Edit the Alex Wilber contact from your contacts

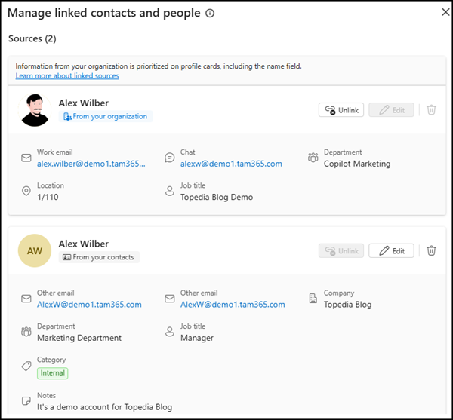[391, 250]
